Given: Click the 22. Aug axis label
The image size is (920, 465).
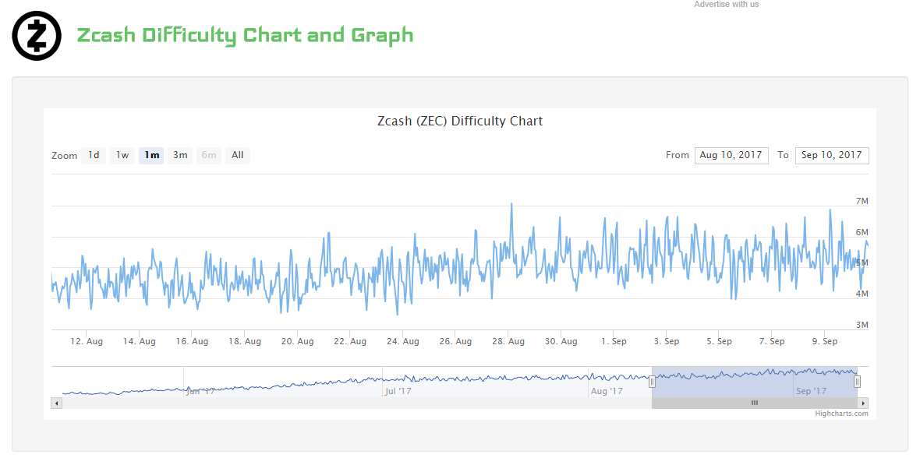Looking at the screenshot, I should click(350, 341).
